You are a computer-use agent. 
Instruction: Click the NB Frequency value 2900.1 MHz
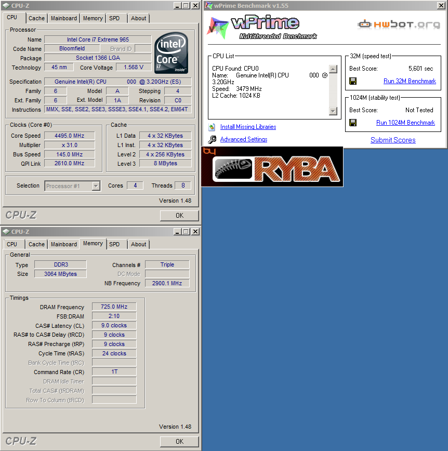(x=167, y=283)
